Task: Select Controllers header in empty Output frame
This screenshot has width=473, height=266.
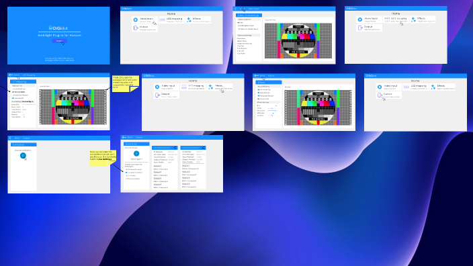Action: pyautogui.click(x=24, y=145)
